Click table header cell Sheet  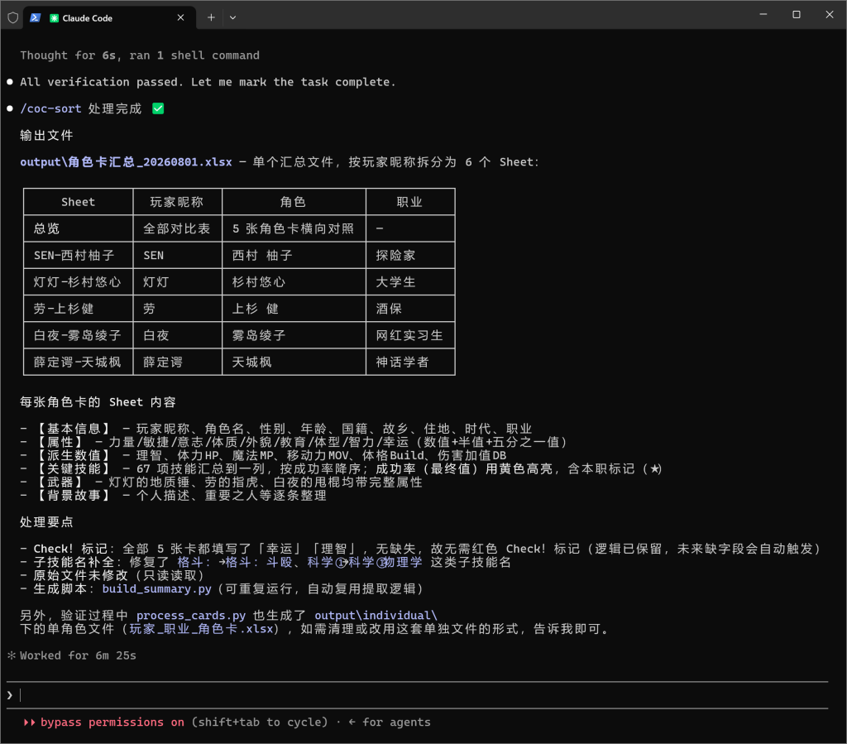[x=78, y=202]
